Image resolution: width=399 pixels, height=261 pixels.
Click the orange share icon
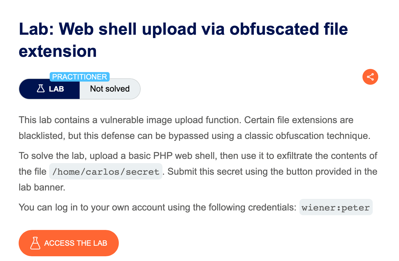pos(370,77)
